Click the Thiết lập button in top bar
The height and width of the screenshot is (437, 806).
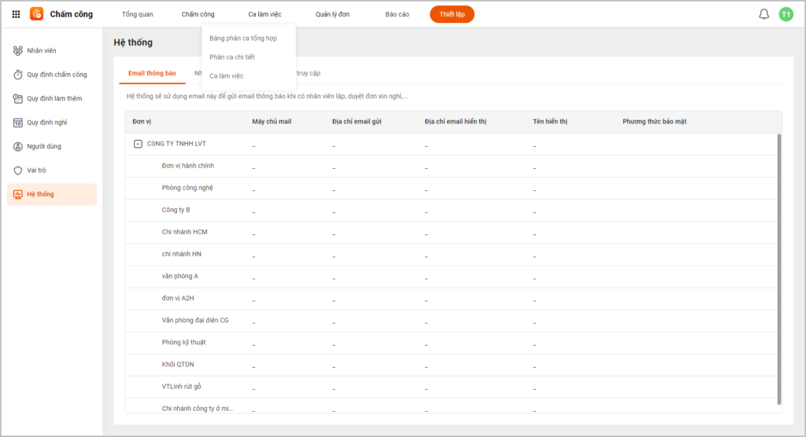[452, 14]
